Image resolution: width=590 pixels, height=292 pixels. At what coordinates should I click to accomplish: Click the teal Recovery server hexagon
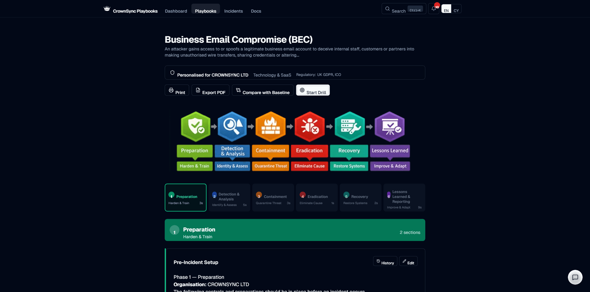pyautogui.click(x=350, y=126)
